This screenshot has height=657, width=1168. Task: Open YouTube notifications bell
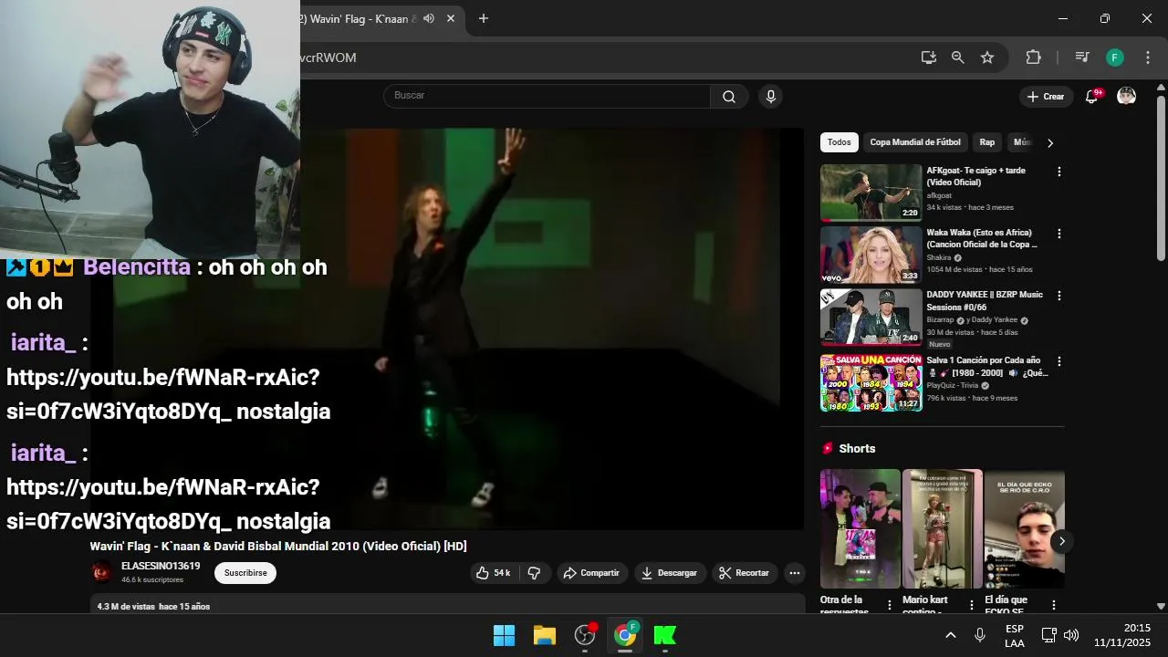(1091, 97)
